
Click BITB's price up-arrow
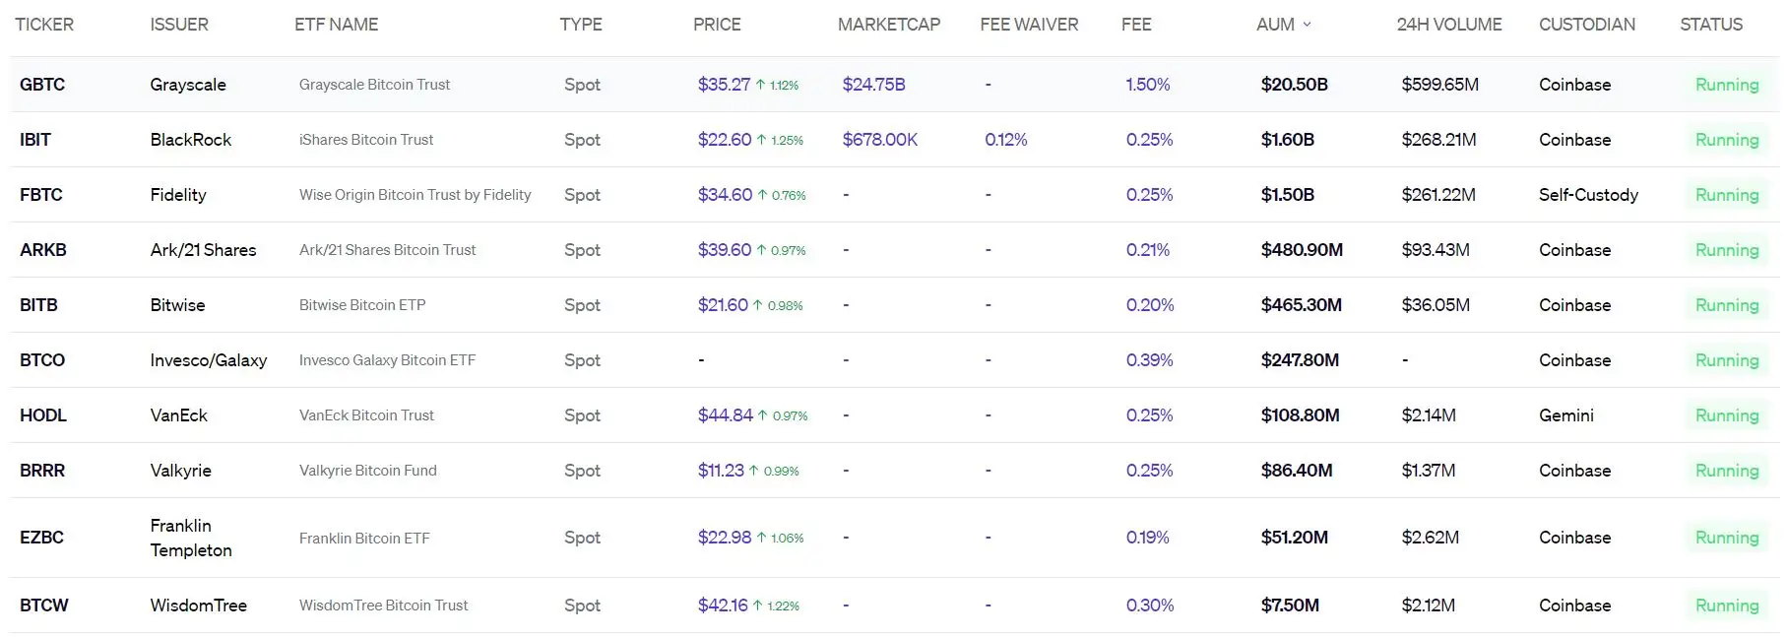coord(760,304)
